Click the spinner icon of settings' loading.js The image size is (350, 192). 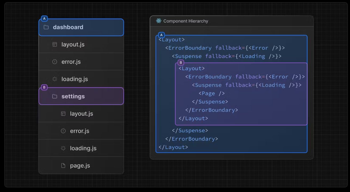[x=63, y=148]
